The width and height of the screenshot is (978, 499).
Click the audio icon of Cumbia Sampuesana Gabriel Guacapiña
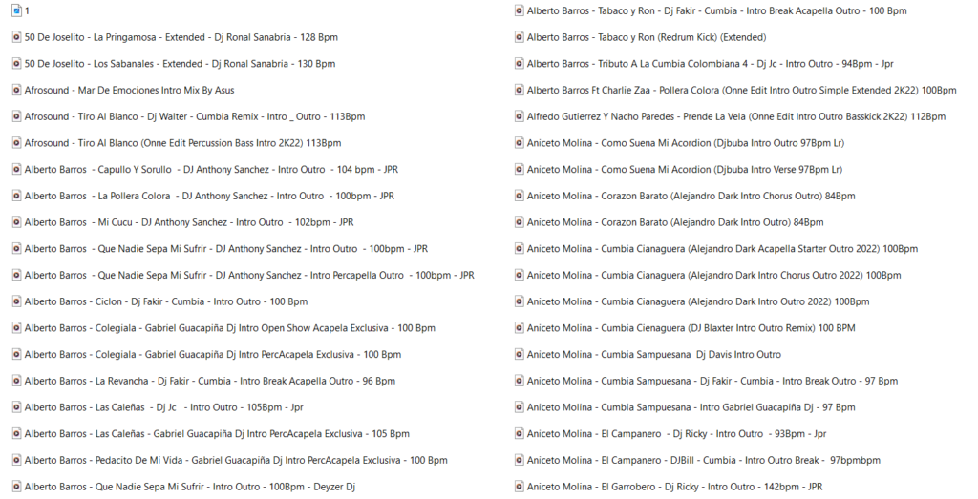(520, 407)
